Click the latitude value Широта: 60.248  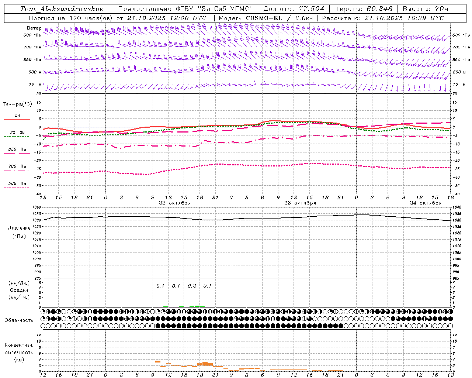pyautogui.click(x=363, y=9)
